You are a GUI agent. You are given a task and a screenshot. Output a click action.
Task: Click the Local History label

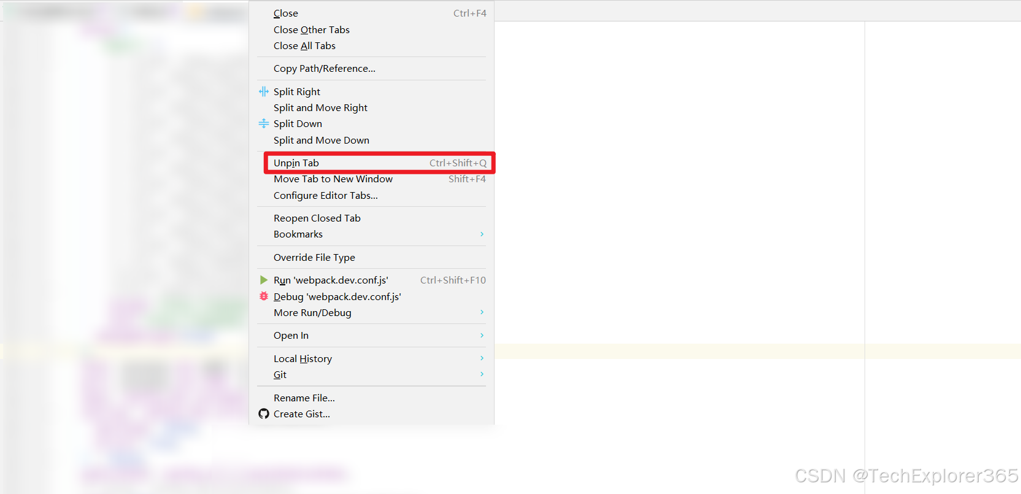click(302, 358)
